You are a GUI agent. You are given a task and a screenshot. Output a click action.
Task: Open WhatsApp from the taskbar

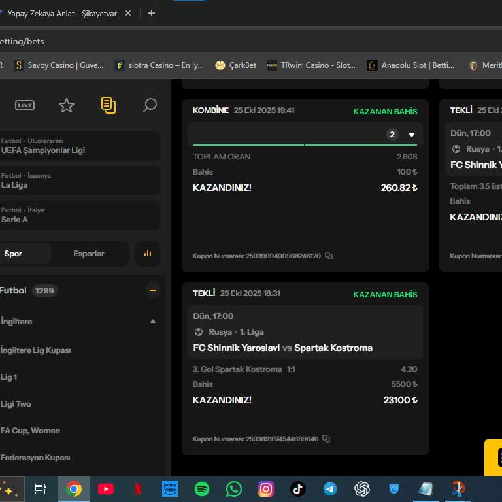point(234,489)
